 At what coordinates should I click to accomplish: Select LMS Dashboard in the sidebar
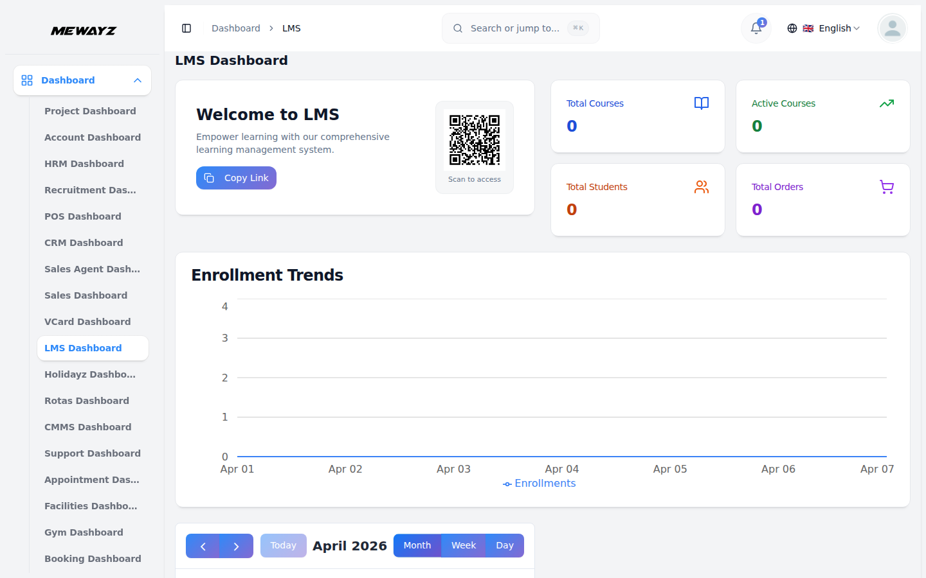[x=83, y=347]
